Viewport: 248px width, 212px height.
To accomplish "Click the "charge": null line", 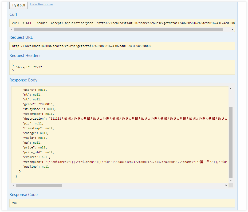I will 36,133.
